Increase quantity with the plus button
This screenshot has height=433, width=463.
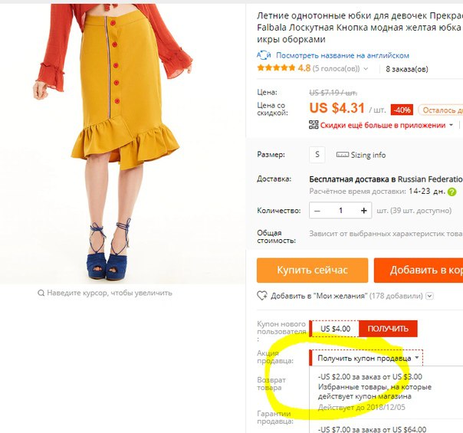pyautogui.click(x=364, y=211)
